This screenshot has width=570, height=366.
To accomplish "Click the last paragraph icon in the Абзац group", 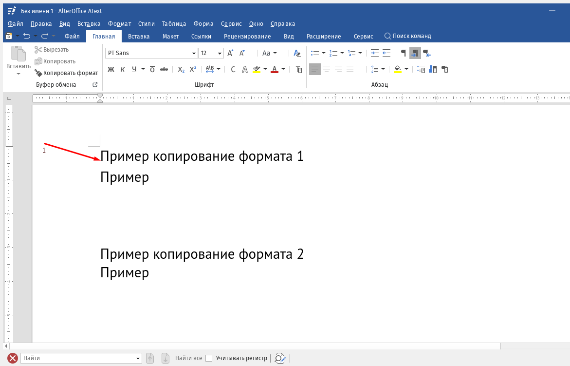I will tap(444, 69).
